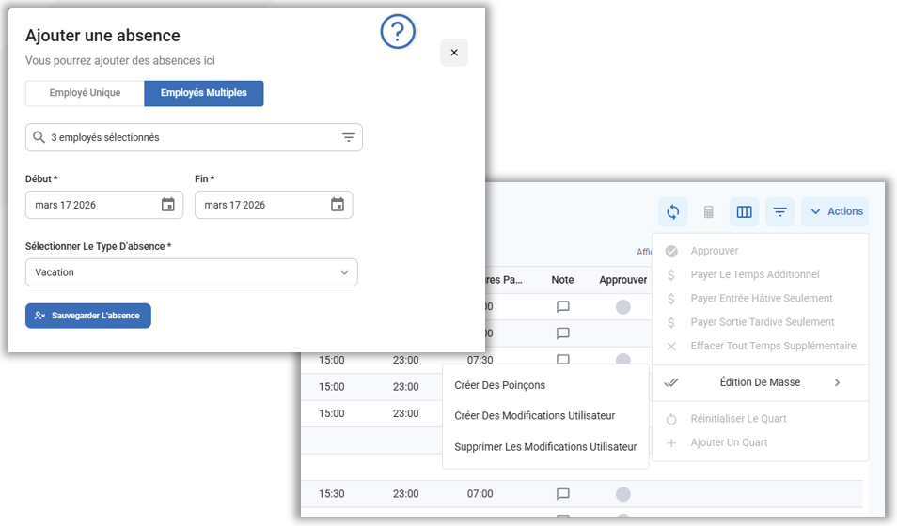Open the calculator icon in toolbar
Screen dimensions: 897x526
tap(709, 212)
